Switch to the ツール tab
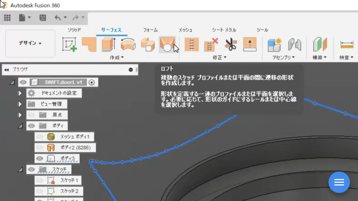 (262, 30)
